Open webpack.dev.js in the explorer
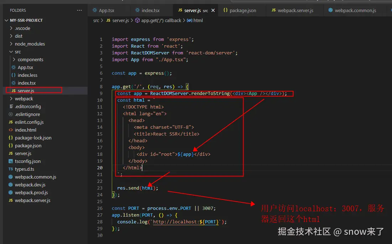The height and width of the screenshot is (244, 392). click(x=30, y=185)
